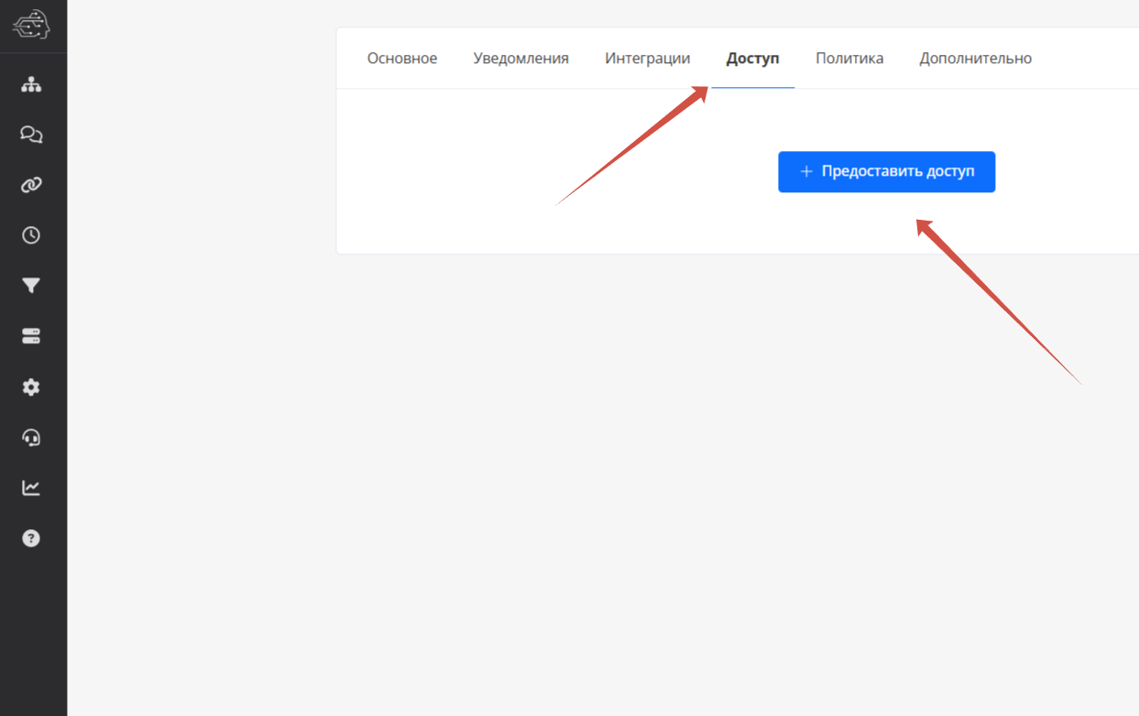Click the chain link icon in sidebar
This screenshot has width=1139, height=716.
pyautogui.click(x=31, y=186)
